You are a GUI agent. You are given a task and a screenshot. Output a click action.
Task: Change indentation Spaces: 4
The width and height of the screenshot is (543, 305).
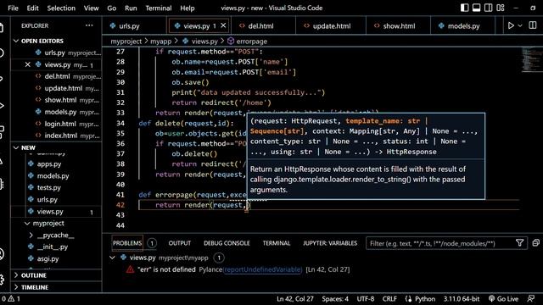[335, 299]
